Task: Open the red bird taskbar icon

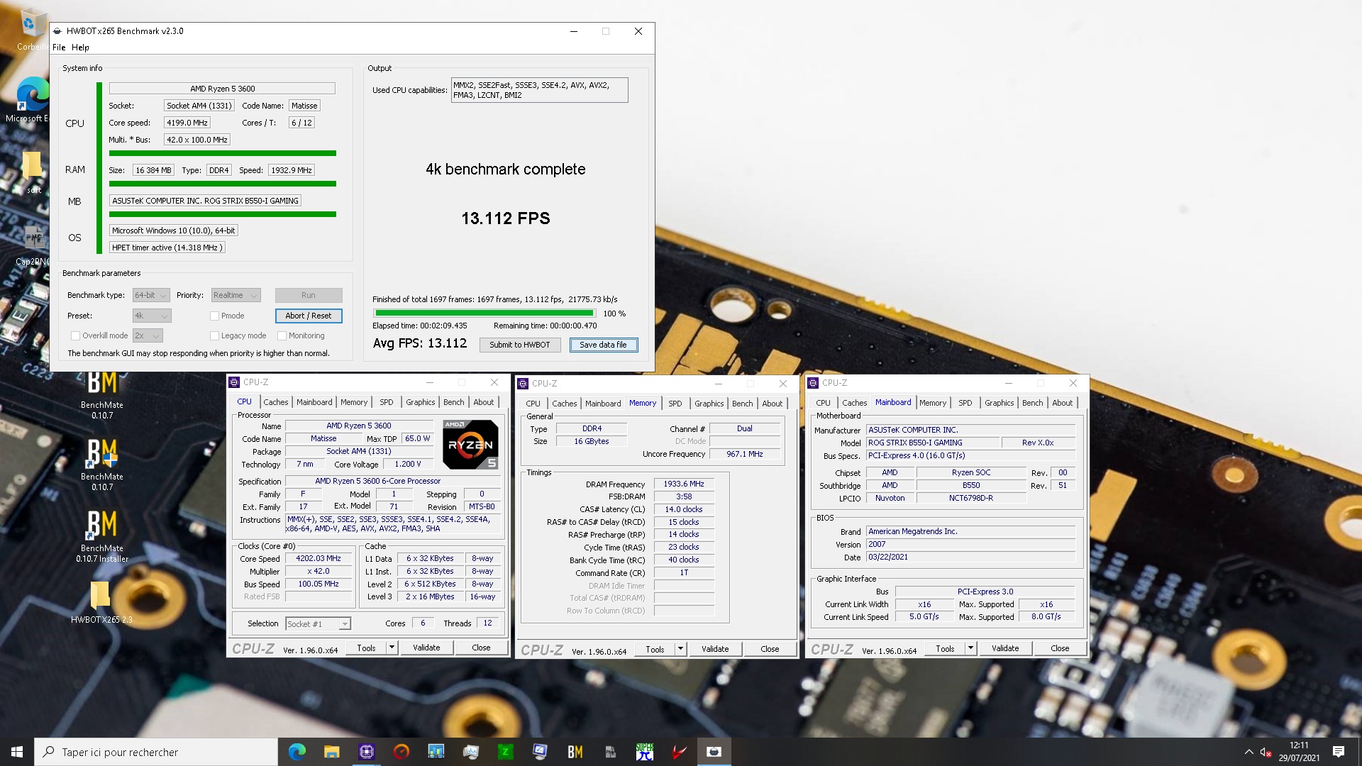Action: pyautogui.click(x=679, y=752)
